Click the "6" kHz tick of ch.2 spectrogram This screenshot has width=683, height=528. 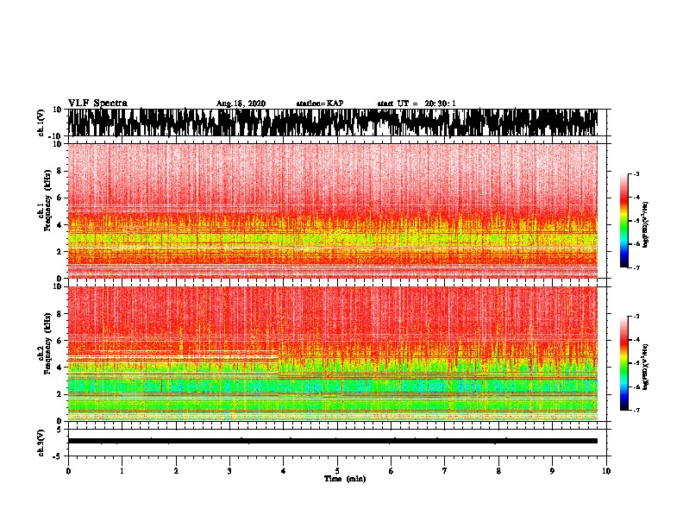pyautogui.click(x=60, y=340)
